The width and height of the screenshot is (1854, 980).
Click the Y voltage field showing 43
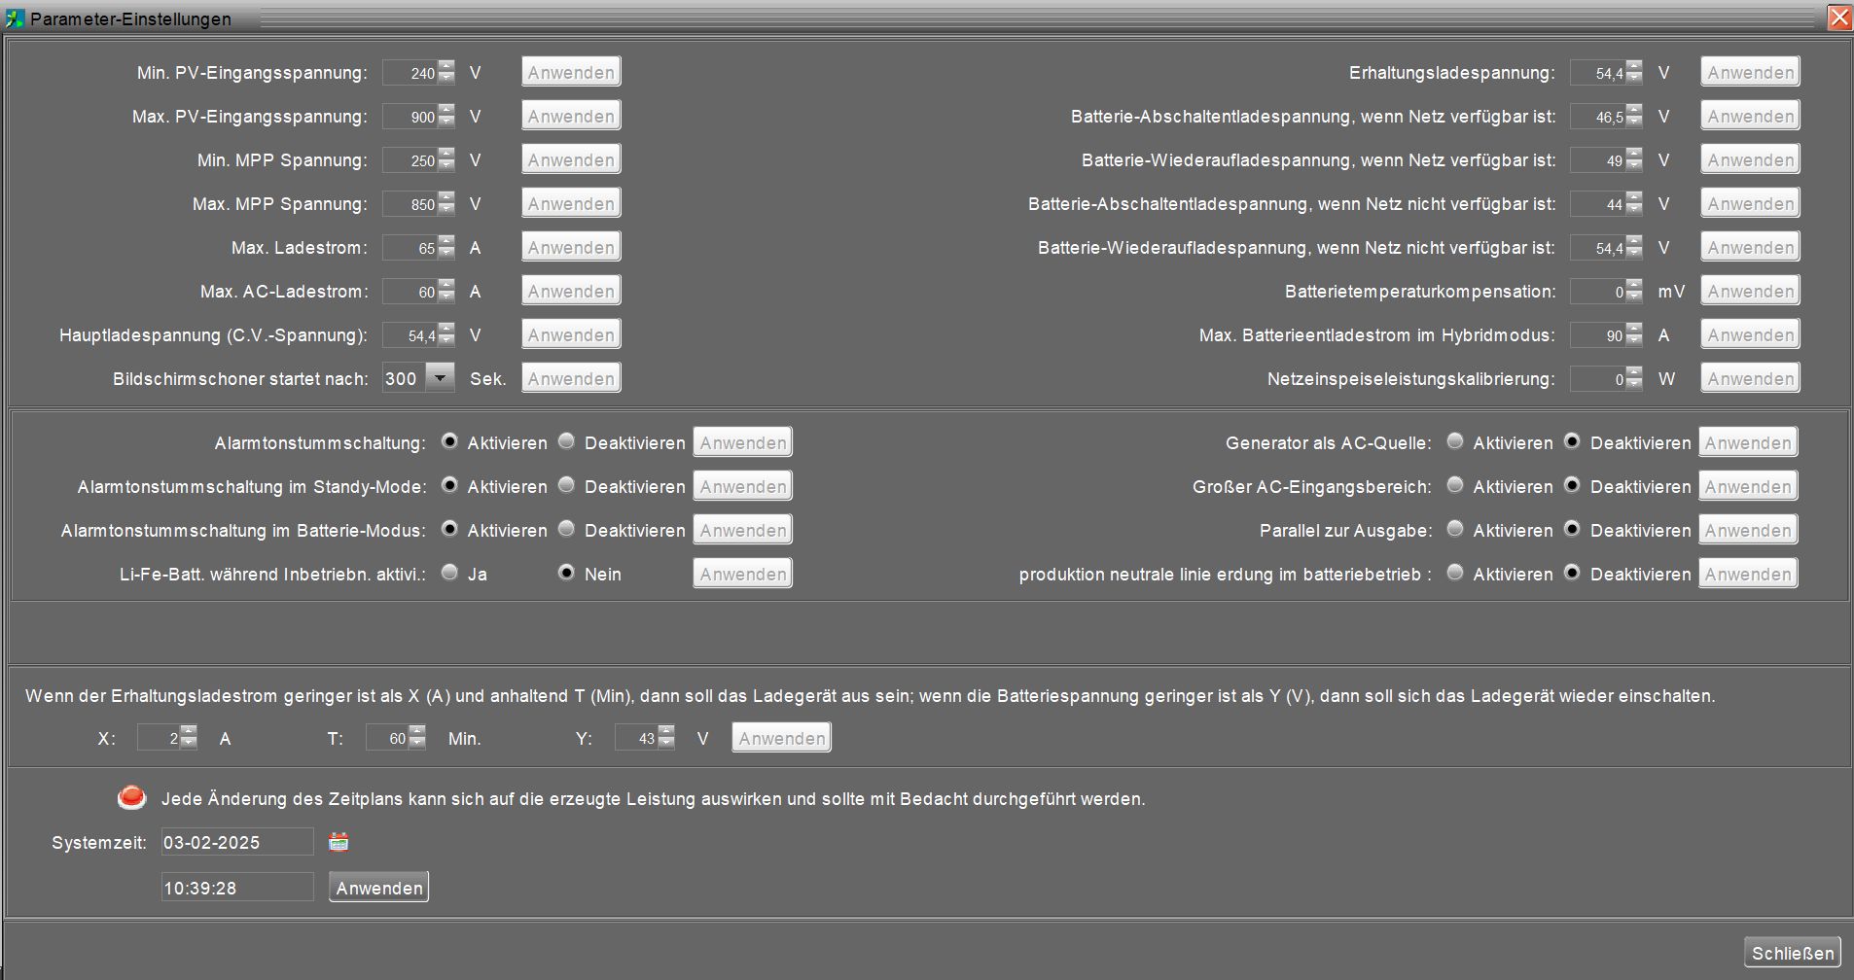point(636,738)
